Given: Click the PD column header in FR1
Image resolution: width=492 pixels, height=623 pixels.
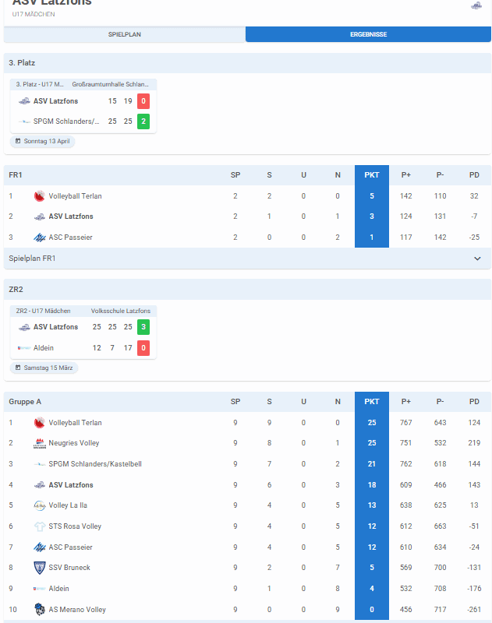Looking at the screenshot, I should click(474, 175).
